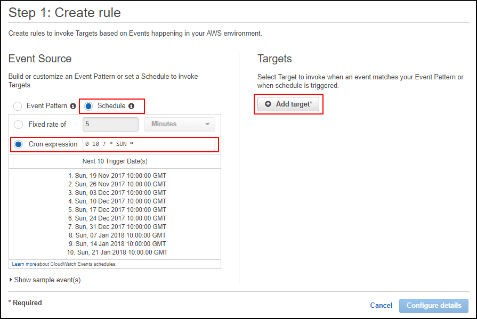Click the Configure details button
The height and width of the screenshot is (319, 477).
pyautogui.click(x=433, y=305)
